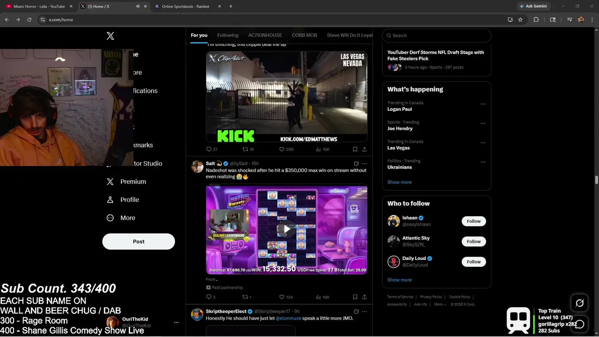
Task: Repost the Las Vegas clip post
Action: (248, 149)
